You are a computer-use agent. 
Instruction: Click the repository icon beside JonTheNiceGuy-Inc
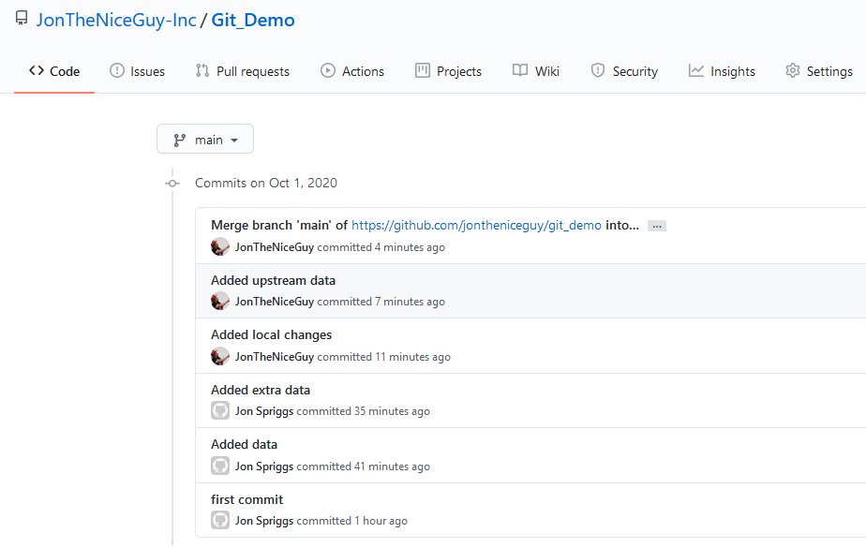(x=22, y=18)
